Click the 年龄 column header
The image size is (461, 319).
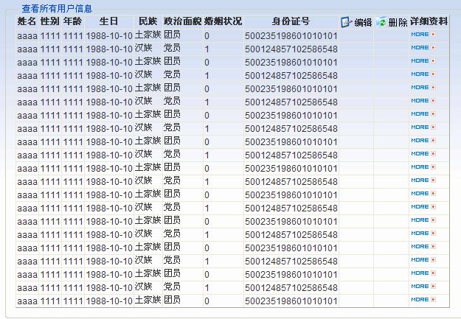pyautogui.click(x=72, y=21)
